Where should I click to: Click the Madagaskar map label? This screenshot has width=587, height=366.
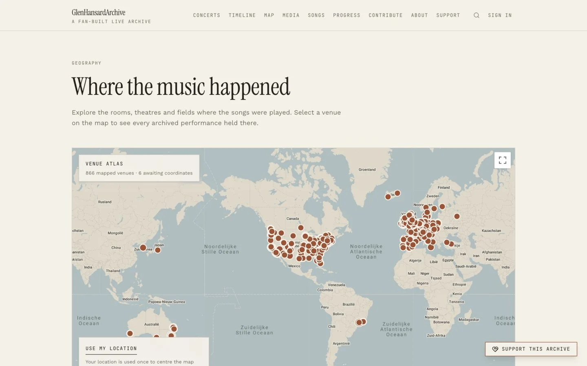469,320
